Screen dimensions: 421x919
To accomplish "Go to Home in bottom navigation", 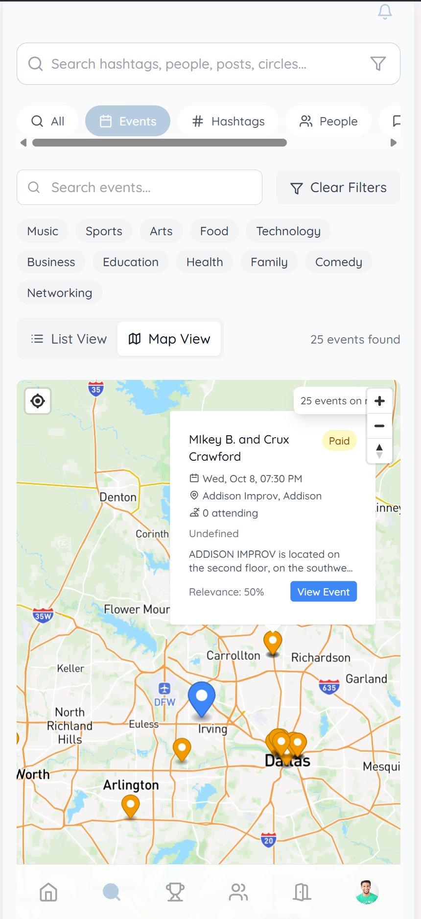I will click(48, 892).
